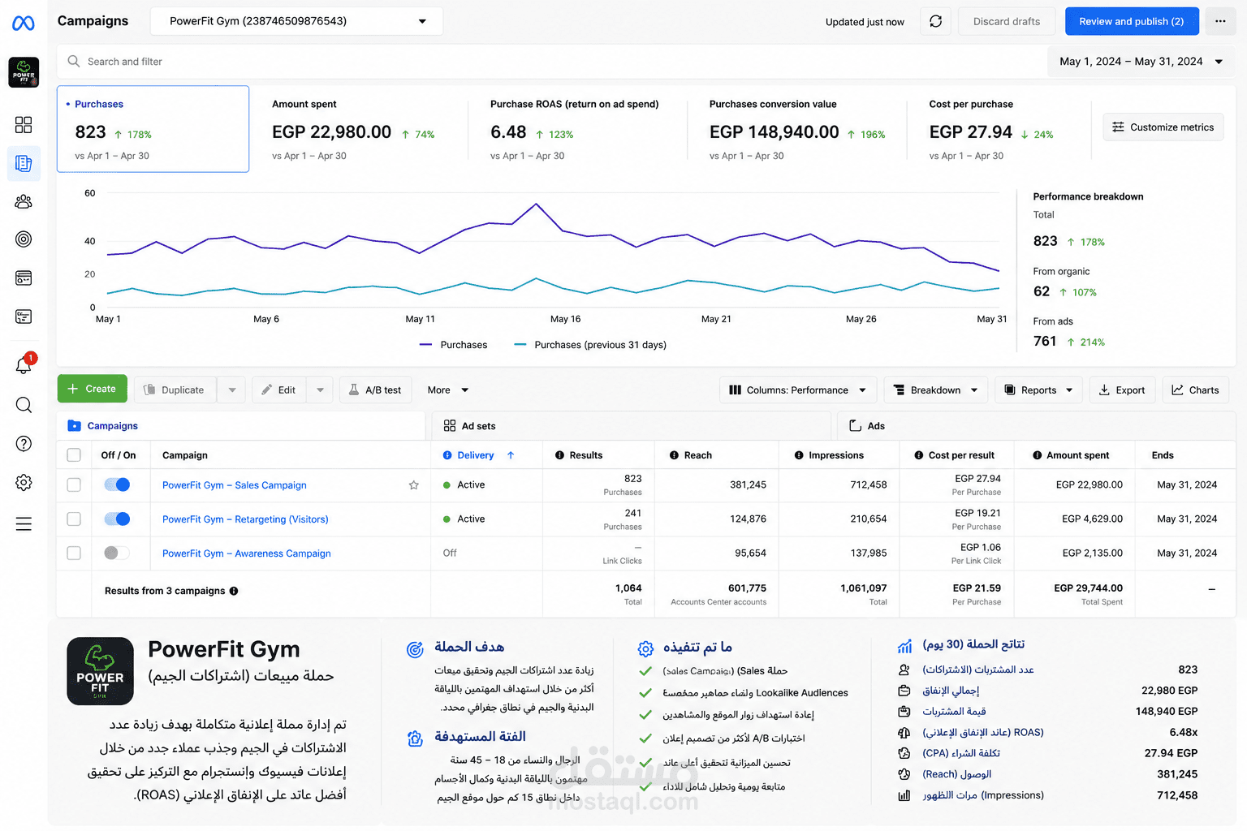Select the highlighted Campaigns icon in sidebar
The image size is (1247, 831).
[24, 163]
